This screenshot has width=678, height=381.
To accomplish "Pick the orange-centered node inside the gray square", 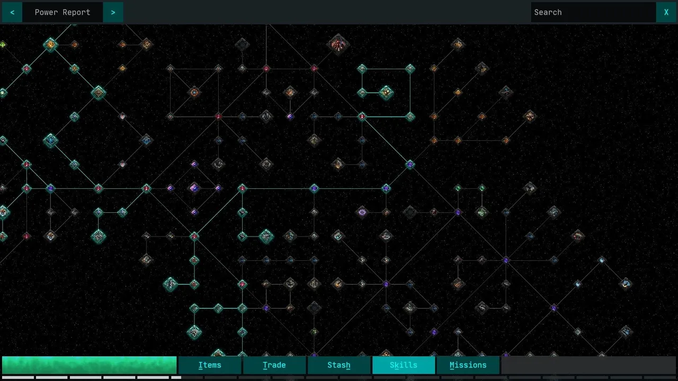I will (x=194, y=93).
